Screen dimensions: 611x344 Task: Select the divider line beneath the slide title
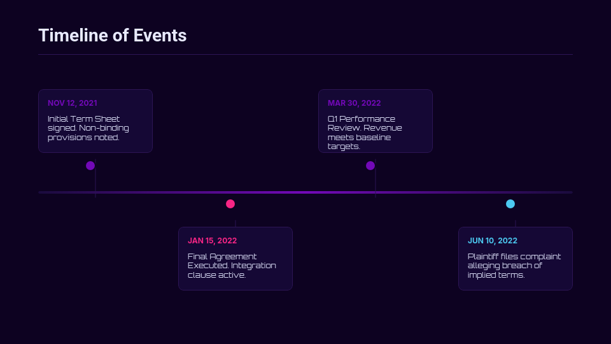[x=305, y=55]
